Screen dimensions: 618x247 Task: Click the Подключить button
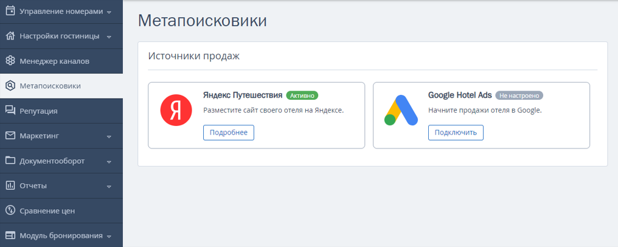pyautogui.click(x=456, y=133)
